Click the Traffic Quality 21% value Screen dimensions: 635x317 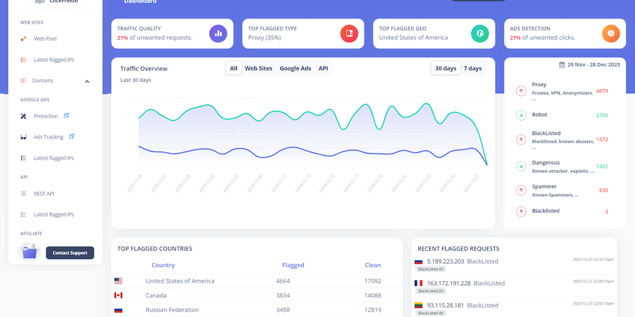(123, 38)
